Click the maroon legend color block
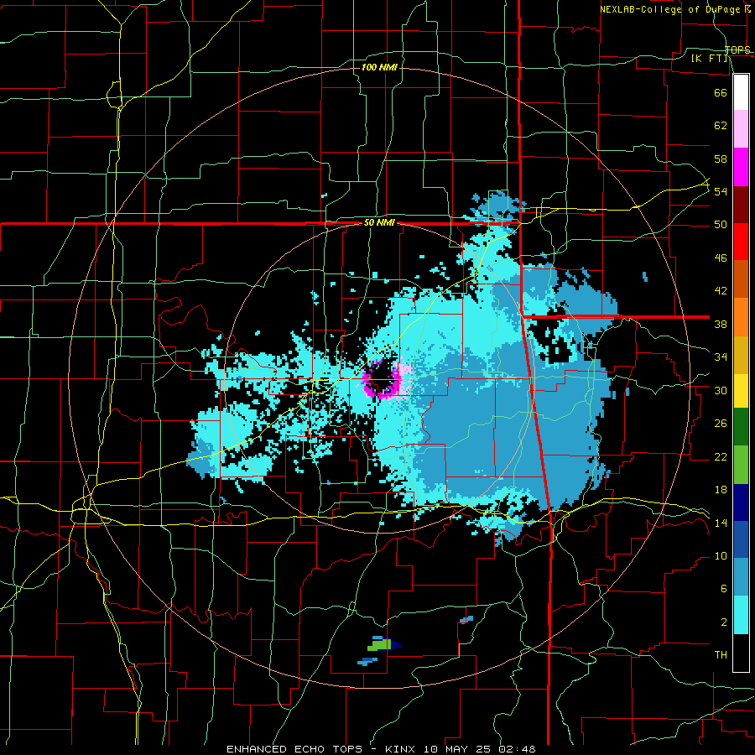The height and width of the screenshot is (755, 755). pos(741,204)
